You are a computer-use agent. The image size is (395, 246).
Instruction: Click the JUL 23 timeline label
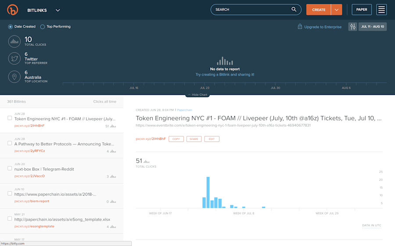point(205,88)
